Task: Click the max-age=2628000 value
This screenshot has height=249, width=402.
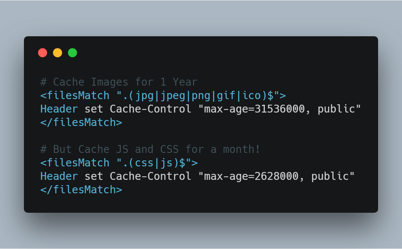Action: point(251,176)
